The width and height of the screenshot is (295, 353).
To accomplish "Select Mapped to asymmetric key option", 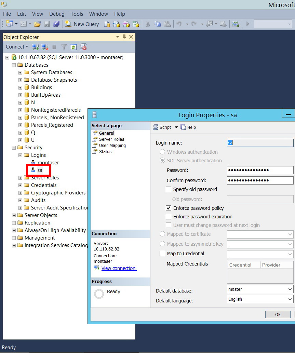I will (162, 244).
